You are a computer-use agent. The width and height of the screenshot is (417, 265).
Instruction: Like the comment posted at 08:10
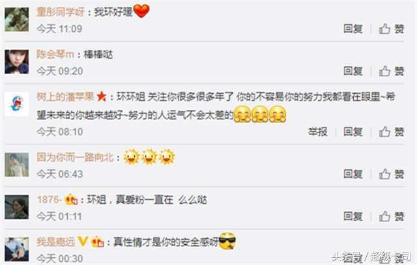click(x=392, y=132)
